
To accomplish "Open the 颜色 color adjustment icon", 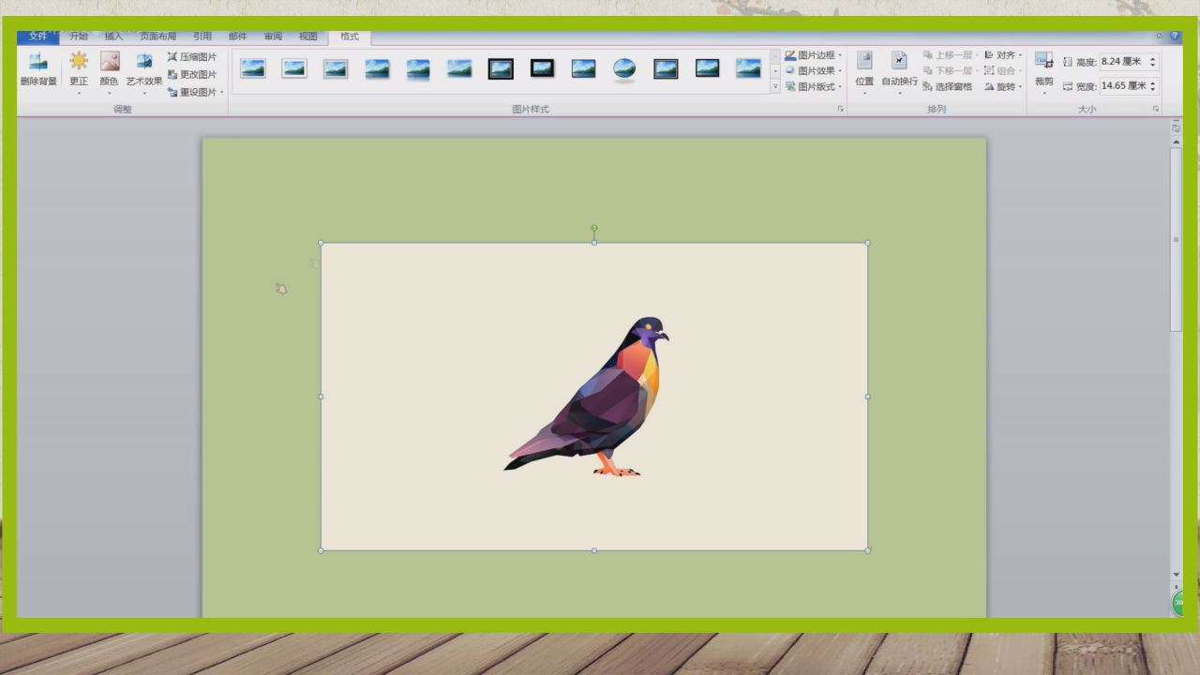I will tap(110, 69).
